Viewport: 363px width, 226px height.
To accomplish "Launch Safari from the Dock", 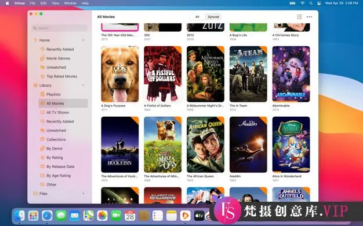I will [x=47, y=216].
